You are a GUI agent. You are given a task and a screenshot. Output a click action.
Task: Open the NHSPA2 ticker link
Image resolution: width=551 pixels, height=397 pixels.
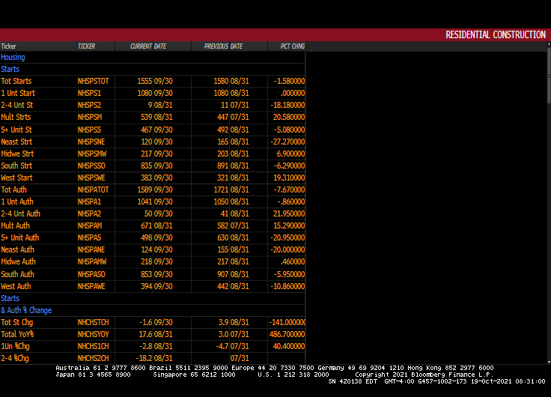coord(89,213)
